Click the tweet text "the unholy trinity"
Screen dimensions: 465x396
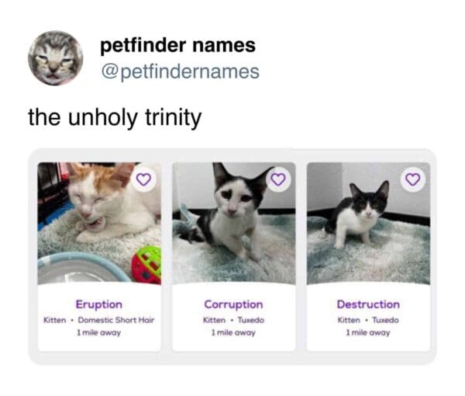(x=115, y=118)
